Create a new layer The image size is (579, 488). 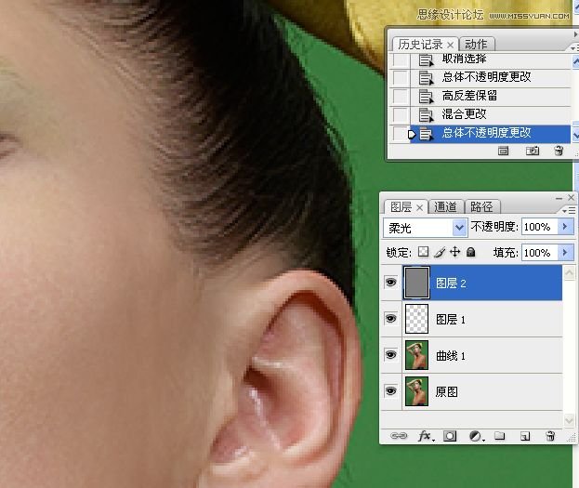point(525,436)
